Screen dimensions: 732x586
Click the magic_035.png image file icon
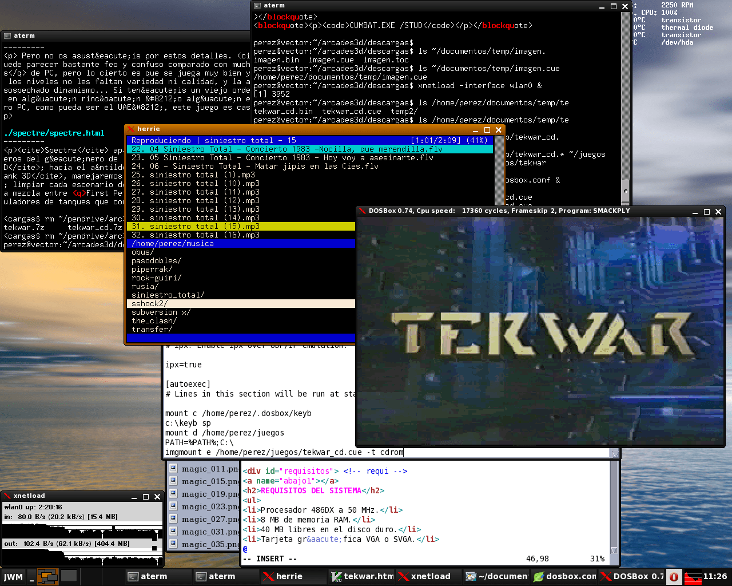pyautogui.click(x=173, y=544)
